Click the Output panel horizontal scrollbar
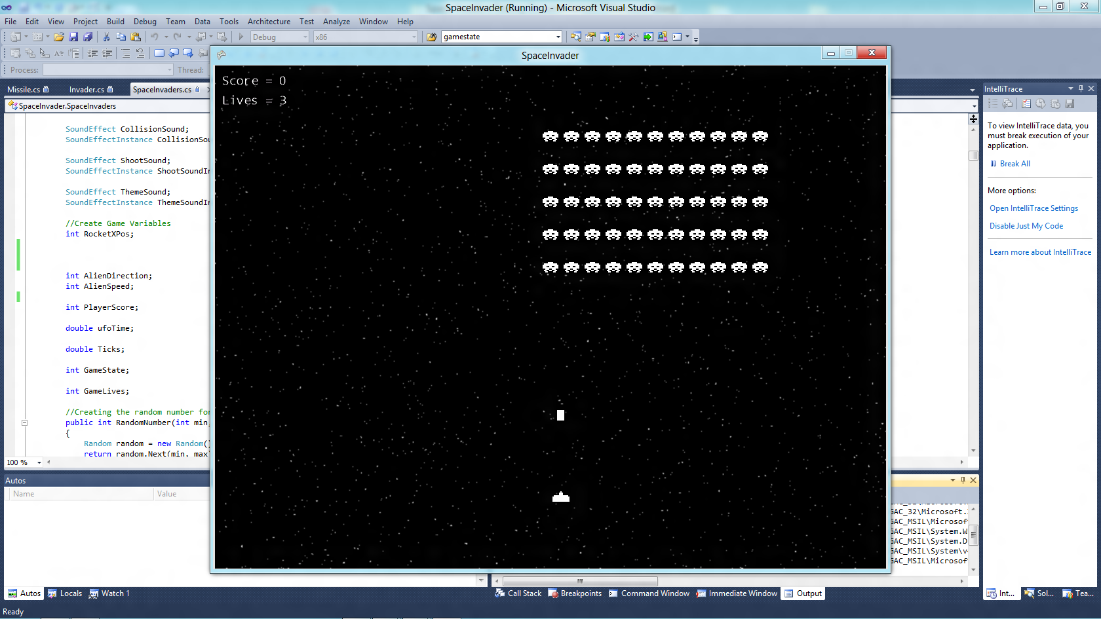This screenshot has height=619, width=1101. (x=580, y=581)
